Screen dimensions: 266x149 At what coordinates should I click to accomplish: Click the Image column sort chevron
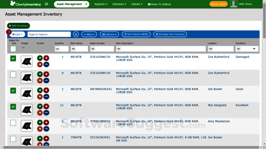click(23, 48)
